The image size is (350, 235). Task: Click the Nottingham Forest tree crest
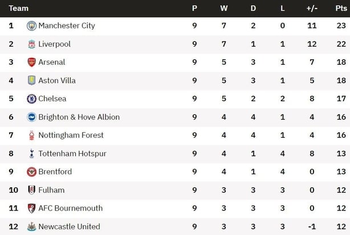coord(31,135)
